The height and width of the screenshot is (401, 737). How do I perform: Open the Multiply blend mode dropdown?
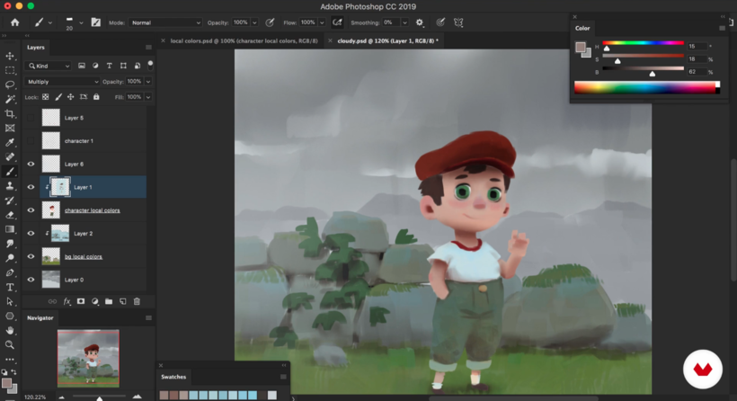(x=62, y=81)
